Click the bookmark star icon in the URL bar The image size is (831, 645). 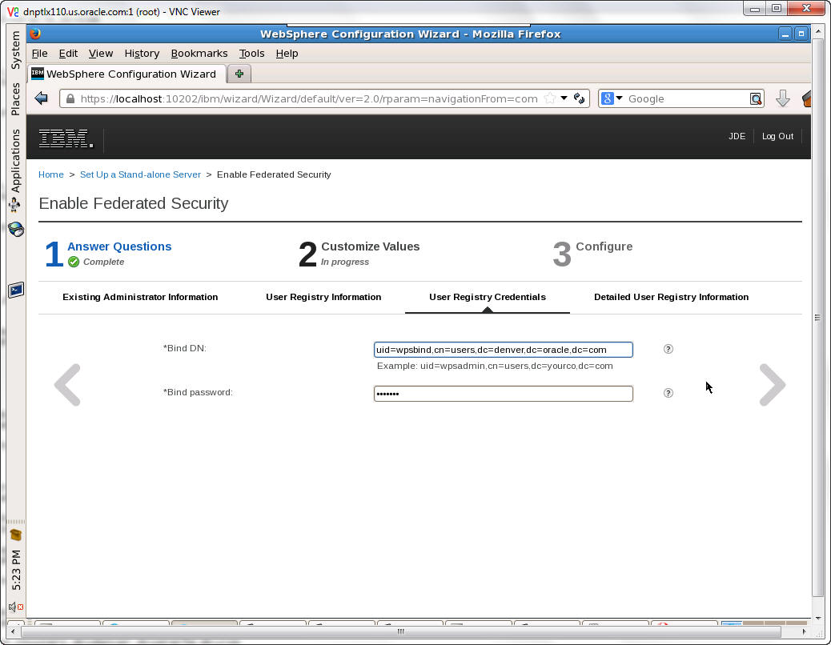click(x=549, y=98)
